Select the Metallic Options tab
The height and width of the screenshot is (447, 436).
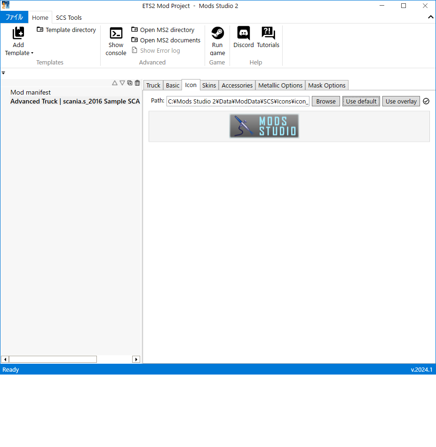(x=280, y=85)
